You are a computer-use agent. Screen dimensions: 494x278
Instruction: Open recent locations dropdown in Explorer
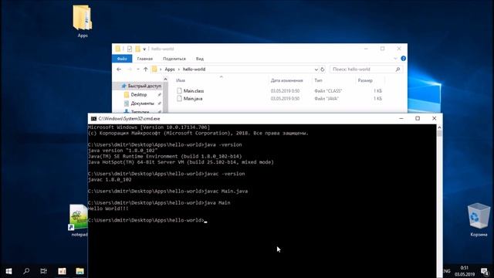137,69
